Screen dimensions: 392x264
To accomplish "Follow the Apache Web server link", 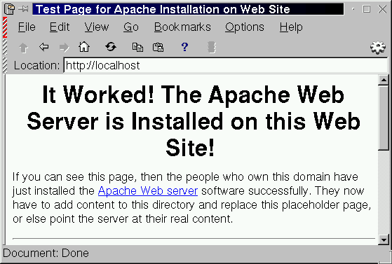I will (x=148, y=190).
